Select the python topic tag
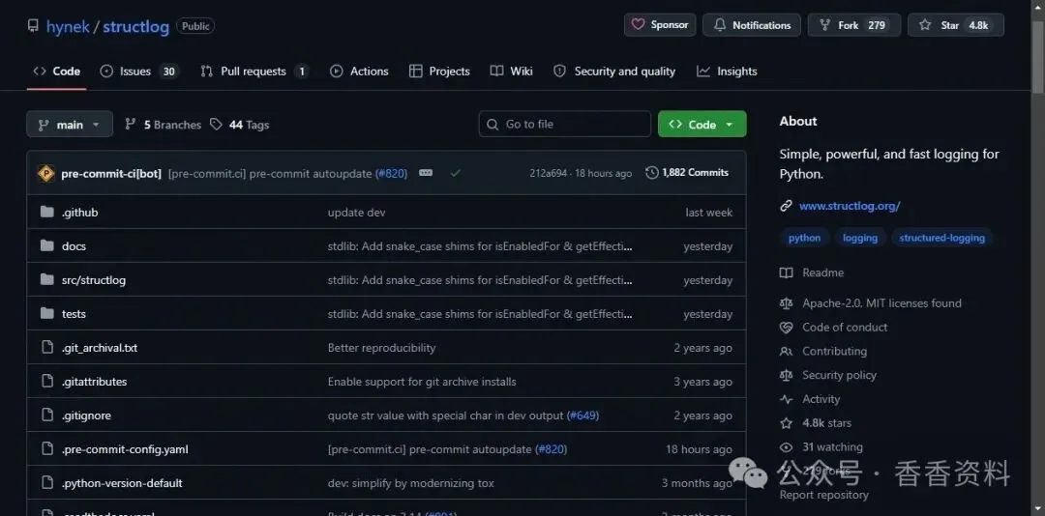This screenshot has width=1045, height=516. pos(804,238)
